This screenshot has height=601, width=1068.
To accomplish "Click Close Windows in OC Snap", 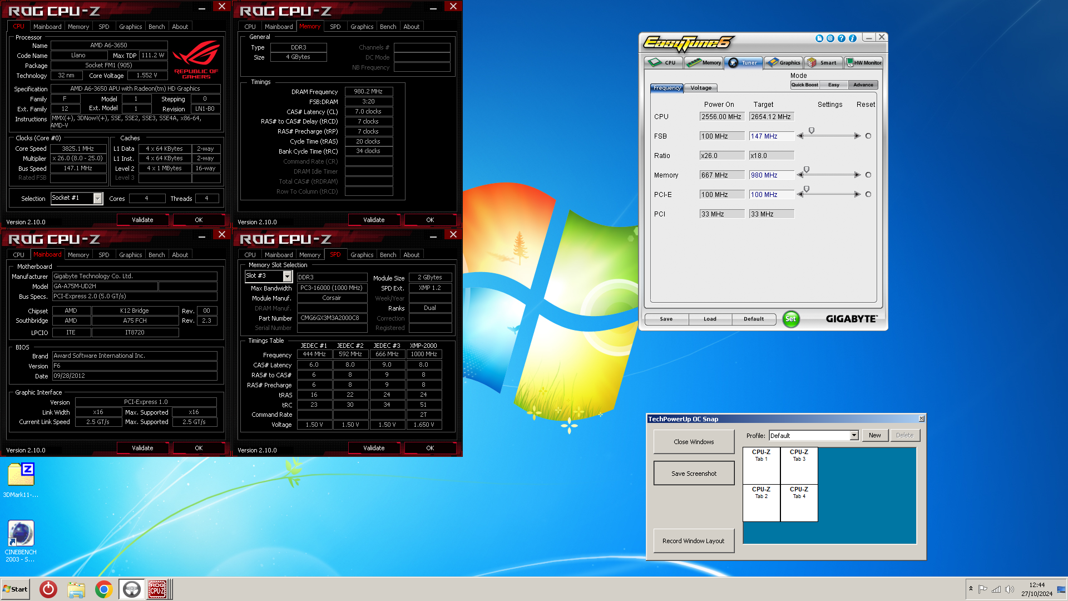I will (694, 442).
